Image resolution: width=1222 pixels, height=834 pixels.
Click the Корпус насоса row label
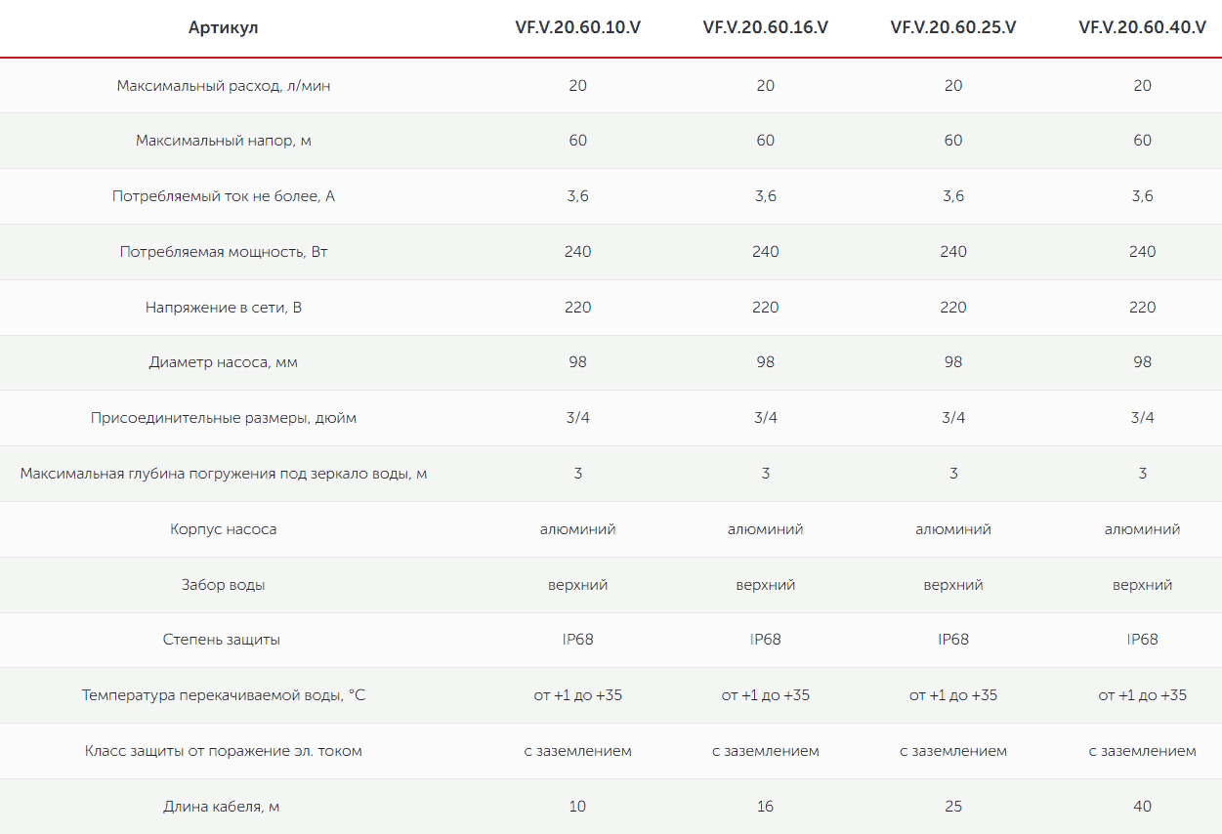[224, 529]
